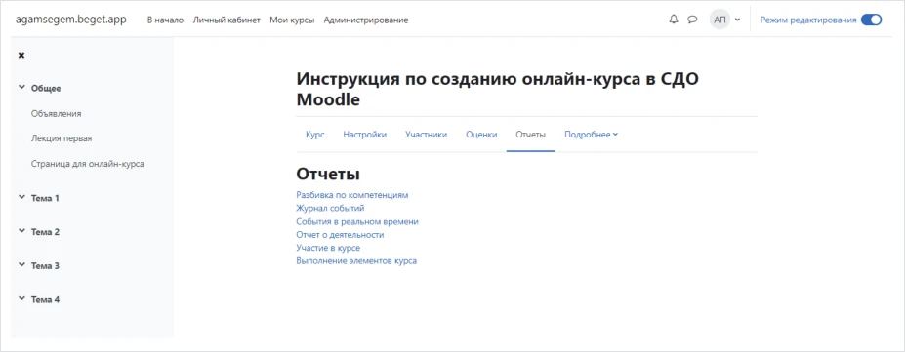
Task: Open События в реальном времени link
Action: click(357, 221)
